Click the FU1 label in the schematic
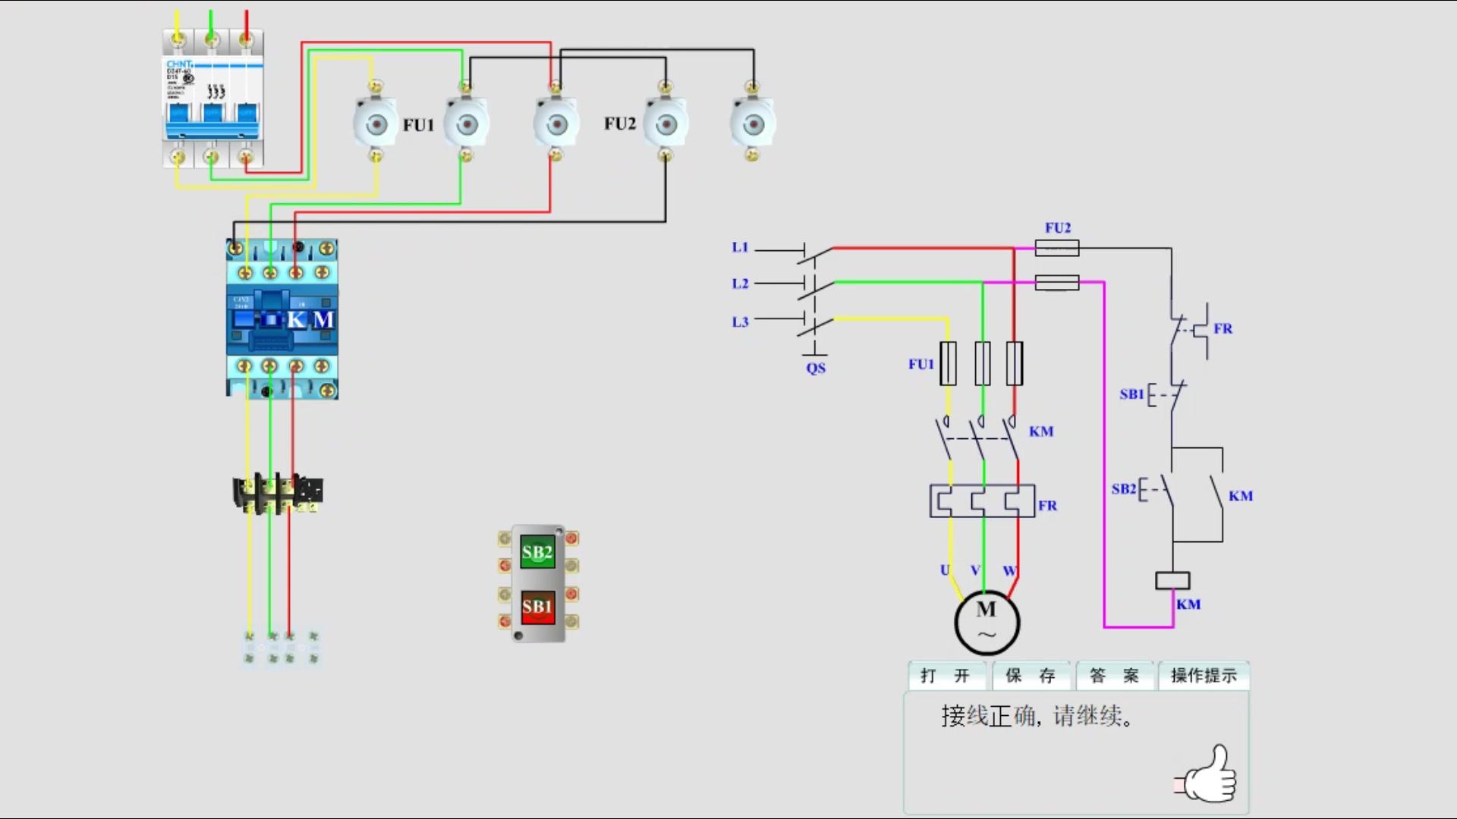Screen dimensions: 1457x819 pyautogui.click(x=921, y=364)
